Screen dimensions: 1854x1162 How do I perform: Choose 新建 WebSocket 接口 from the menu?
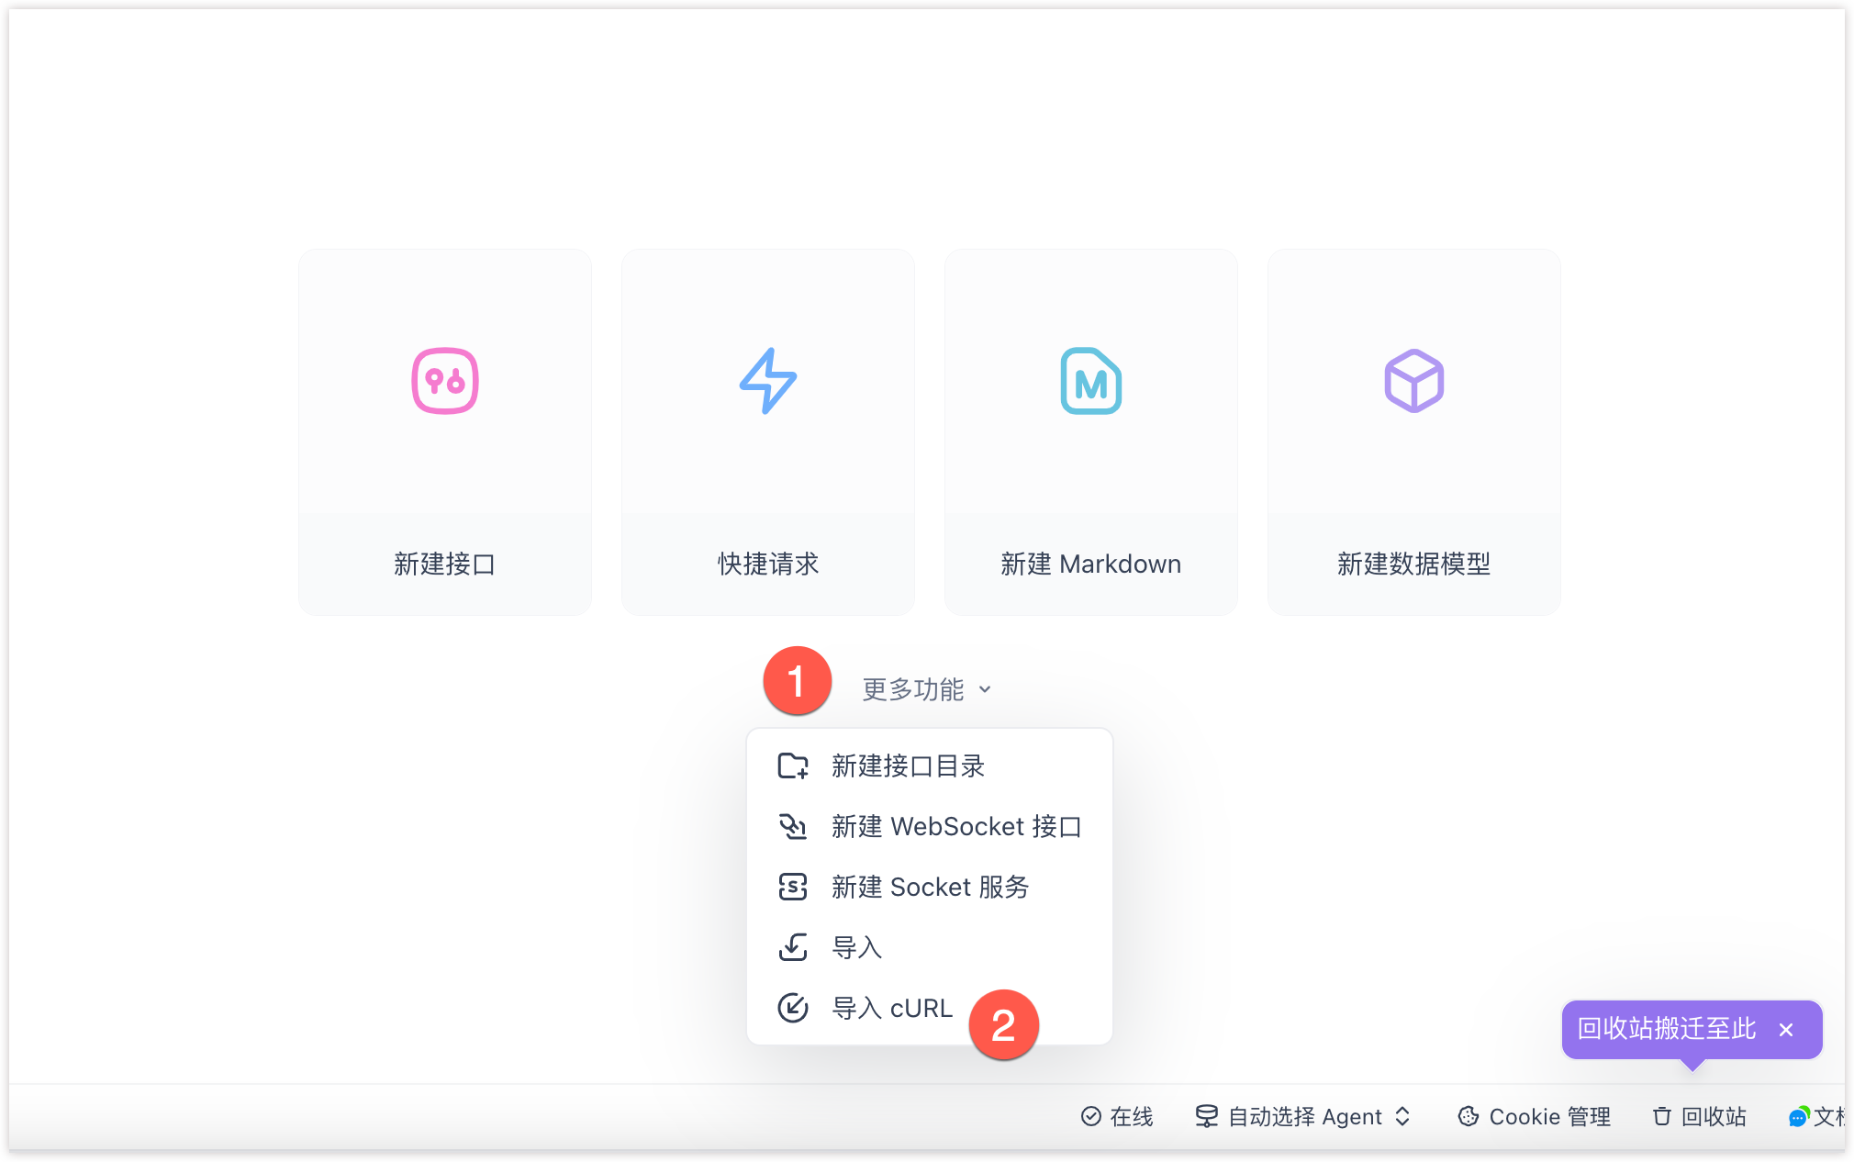coord(955,826)
